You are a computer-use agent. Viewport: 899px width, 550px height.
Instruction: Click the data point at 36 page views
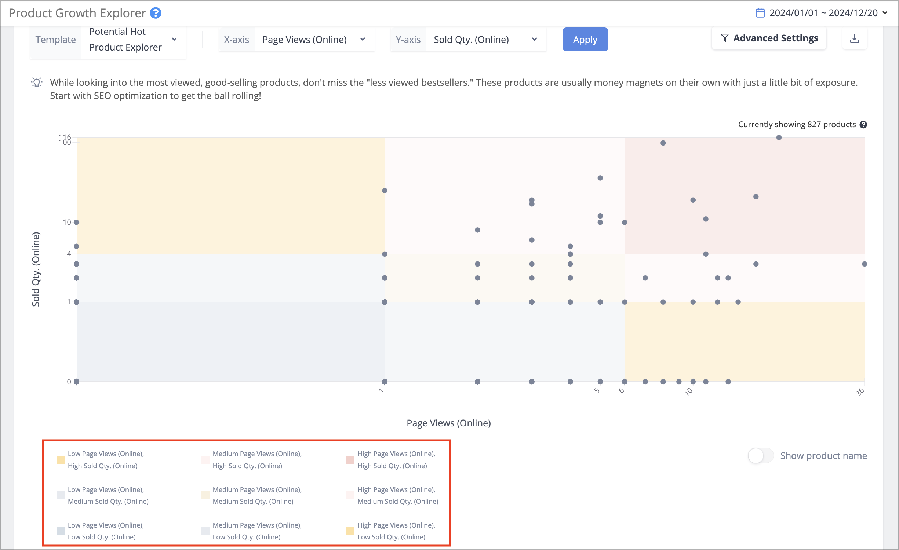click(x=865, y=264)
